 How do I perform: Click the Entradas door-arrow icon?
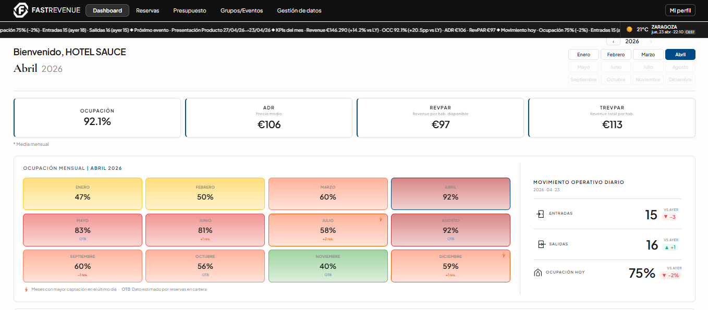tap(540, 214)
